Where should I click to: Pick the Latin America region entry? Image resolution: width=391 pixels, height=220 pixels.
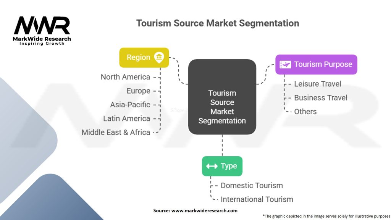[x=126, y=118]
